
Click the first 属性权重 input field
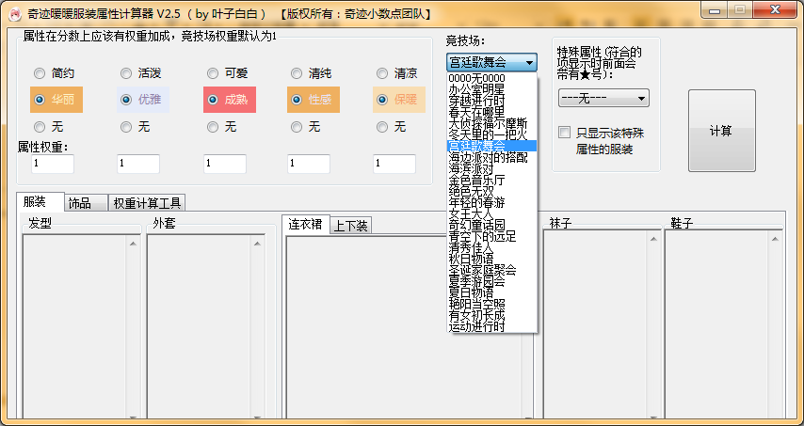(x=53, y=164)
